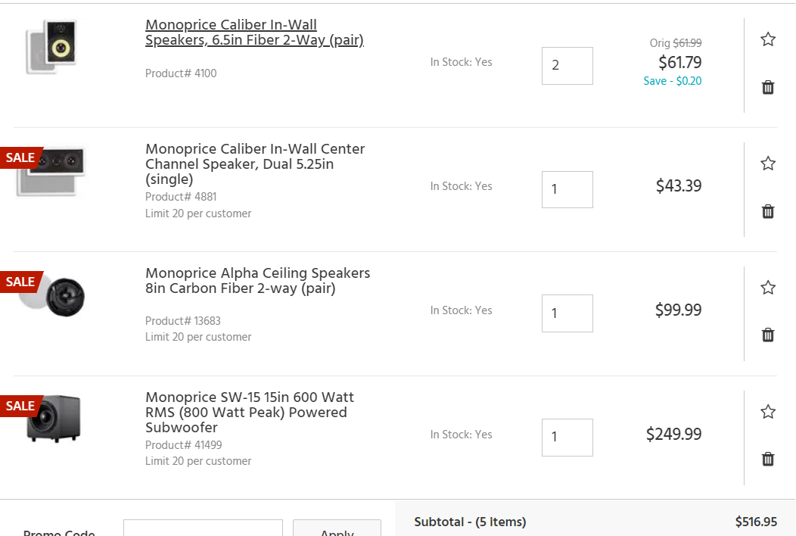Star the Caliber In-Wall Center Channel Speaker
The image size is (796, 536).
coord(767,163)
